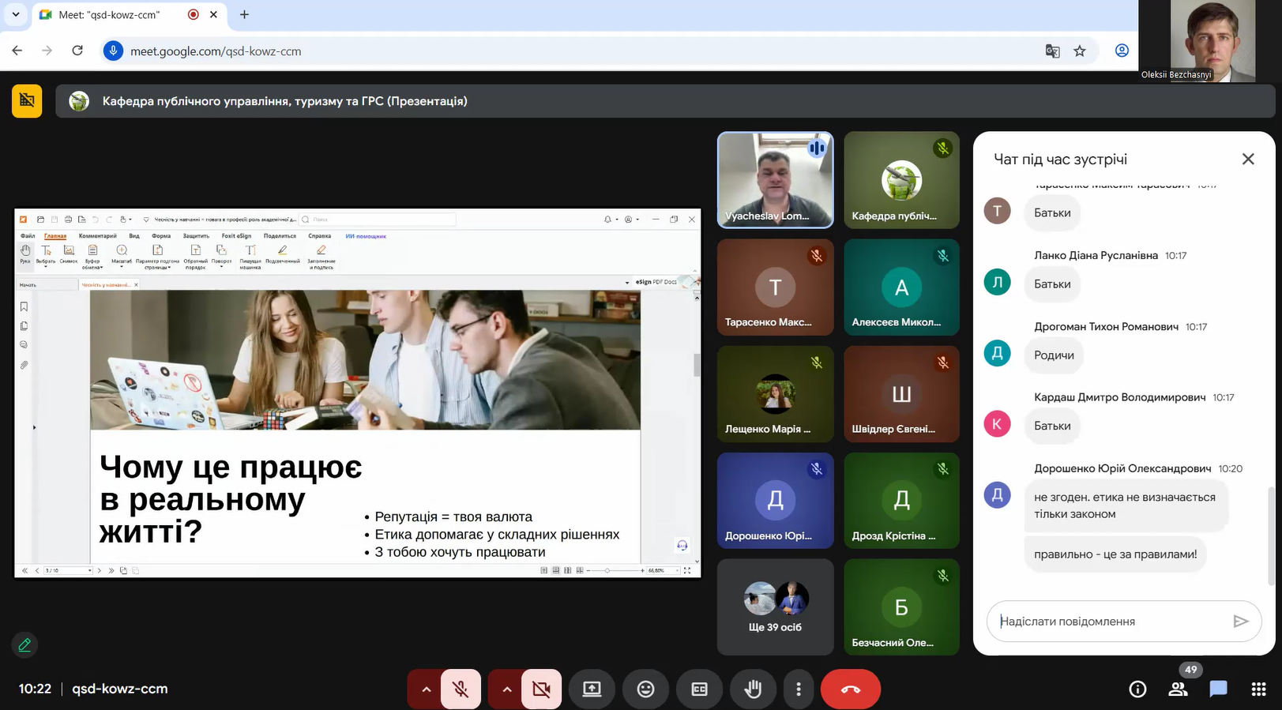Image resolution: width=1282 pixels, height=710 pixels.
Task: Open a new browser tab
Action: point(244,15)
